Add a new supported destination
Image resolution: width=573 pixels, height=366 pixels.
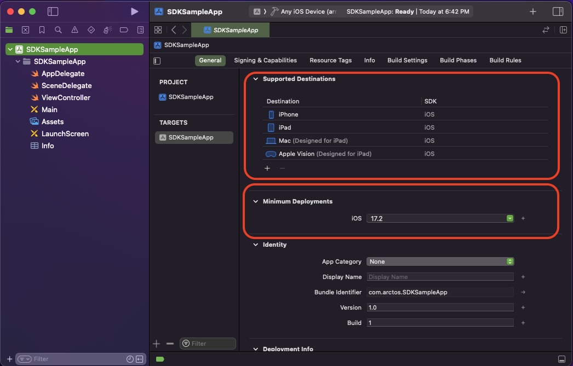click(267, 169)
